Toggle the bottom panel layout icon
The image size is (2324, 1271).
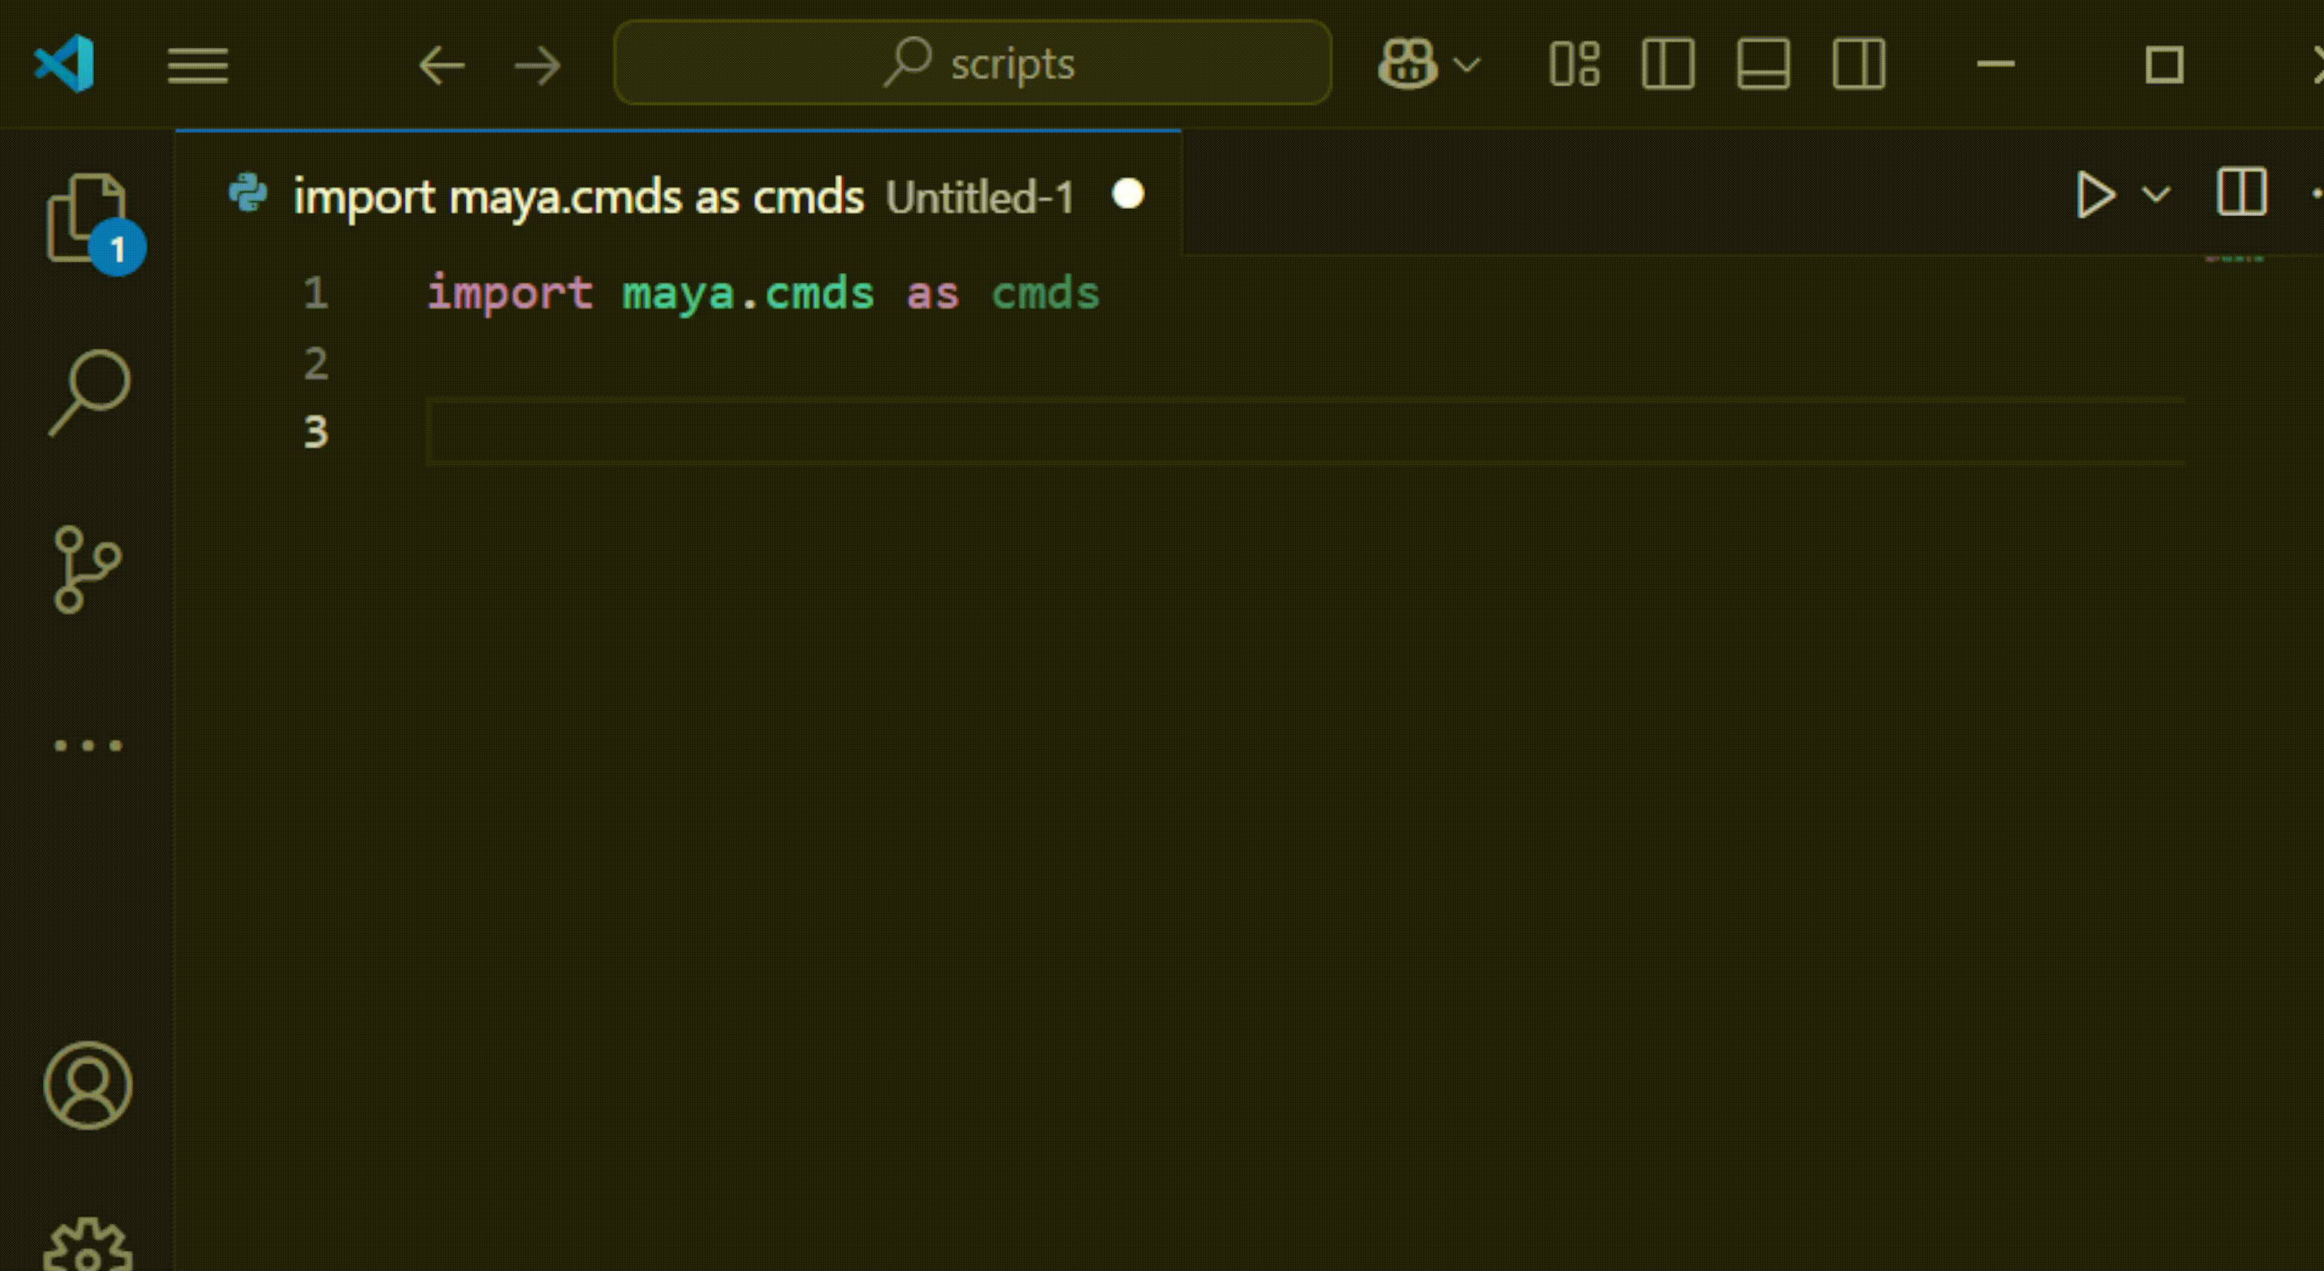click(1763, 64)
